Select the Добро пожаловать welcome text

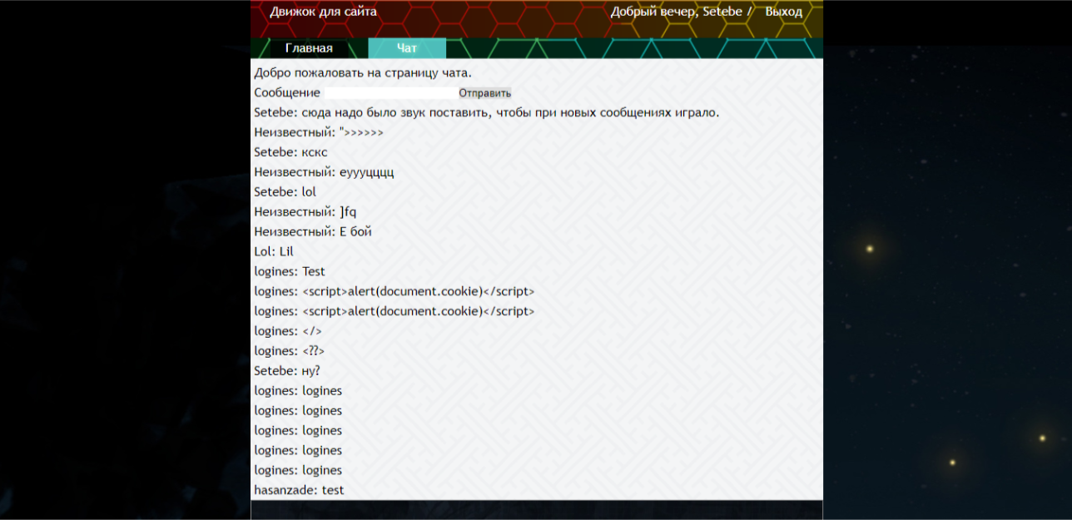[x=363, y=73]
